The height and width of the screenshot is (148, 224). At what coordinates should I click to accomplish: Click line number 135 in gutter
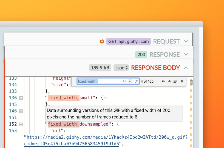[13, 91]
